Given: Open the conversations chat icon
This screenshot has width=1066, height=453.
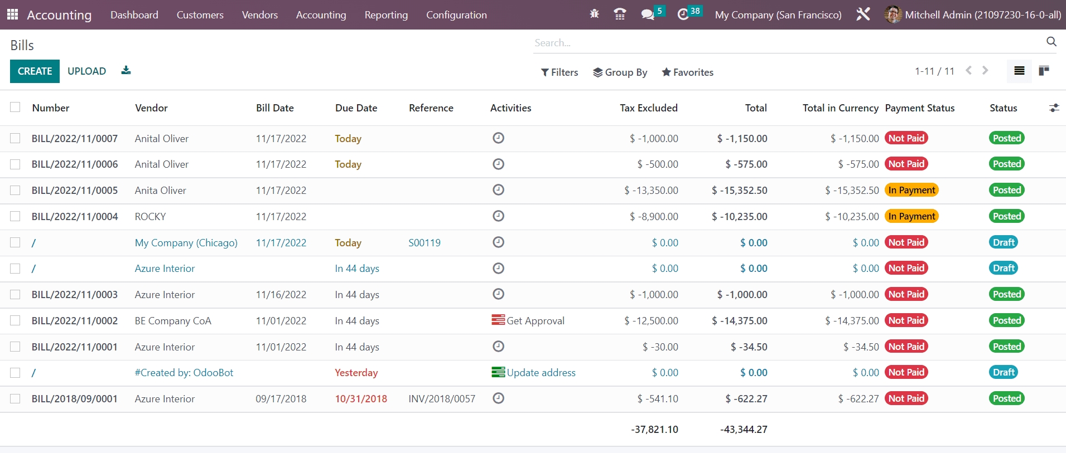Looking at the screenshot, I should tap(648, 14).
